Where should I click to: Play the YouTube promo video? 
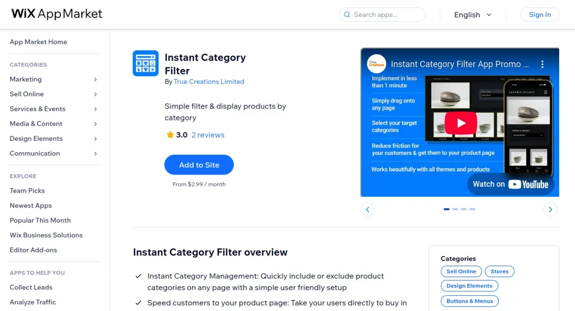[x=461, y=123]
